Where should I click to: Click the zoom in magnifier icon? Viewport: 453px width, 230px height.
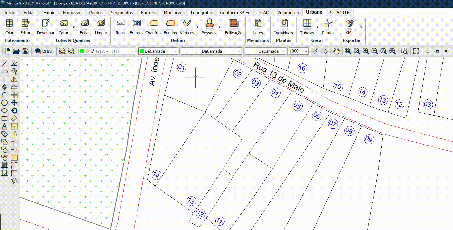366,51
